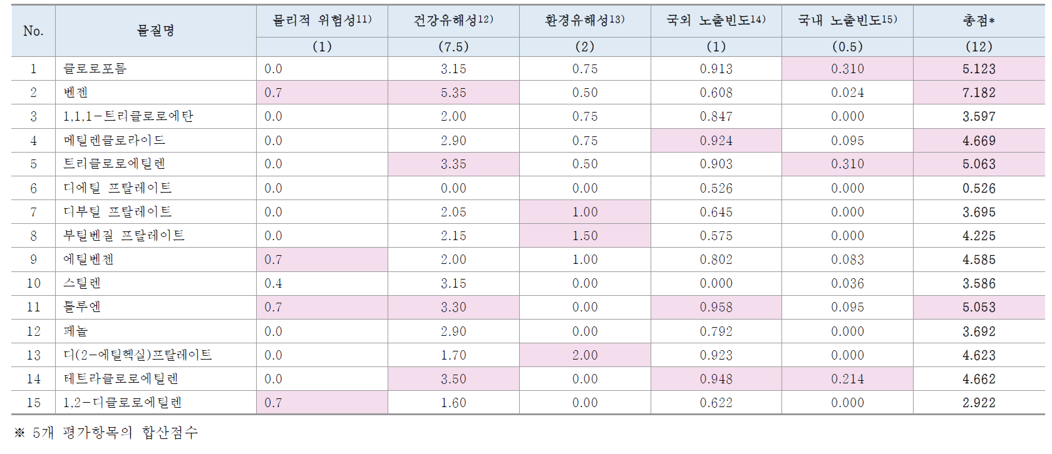
Task: Click the 물리적 위험성 column header
Action: click(322, 21)
